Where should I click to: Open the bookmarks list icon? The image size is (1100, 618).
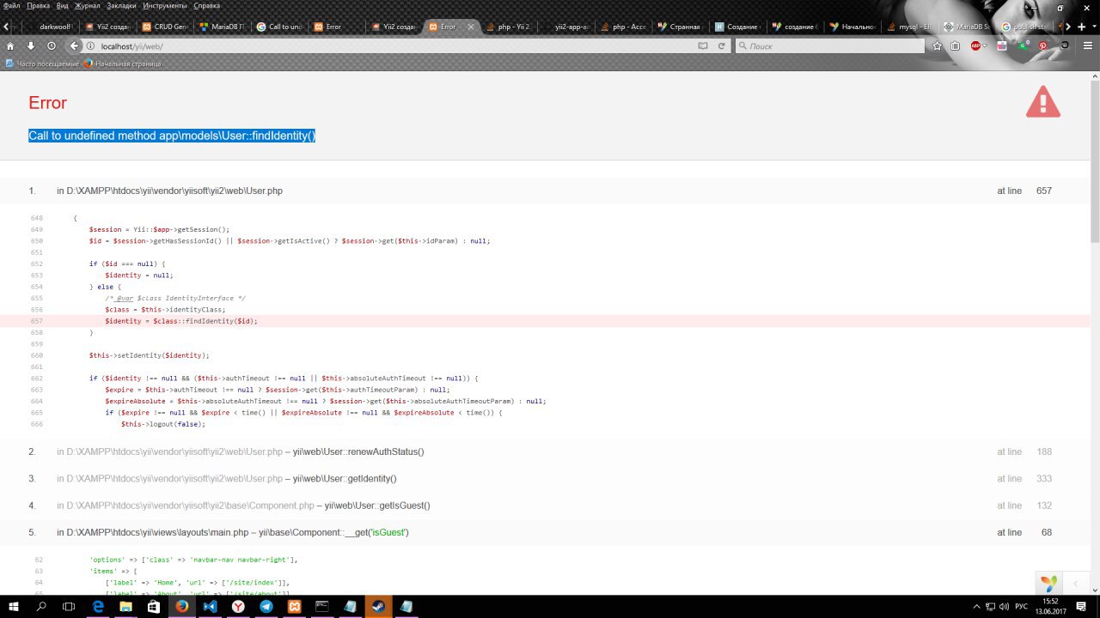(x=956, y=45)
